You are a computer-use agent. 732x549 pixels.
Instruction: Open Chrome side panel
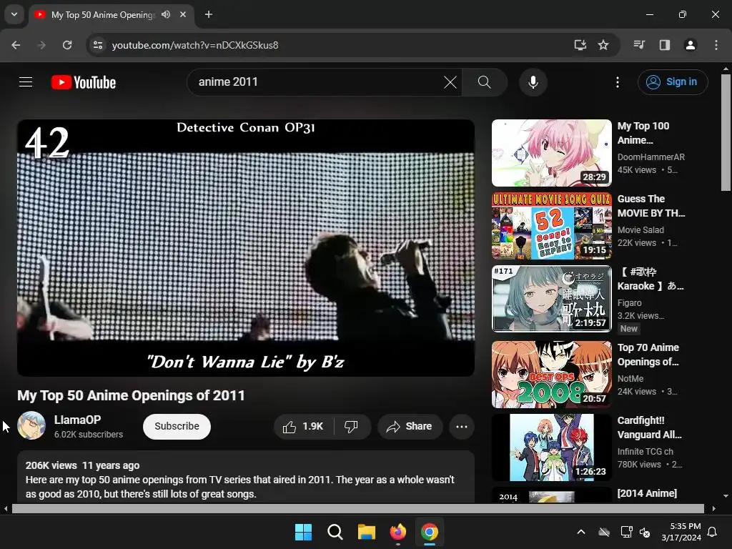pyautogui.click(x=665, y=45)
